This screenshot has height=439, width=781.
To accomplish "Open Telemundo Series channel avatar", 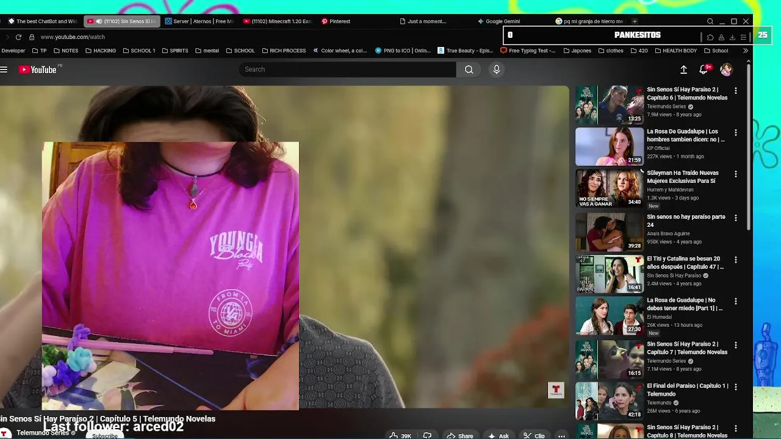I will (x=5, y=434).
